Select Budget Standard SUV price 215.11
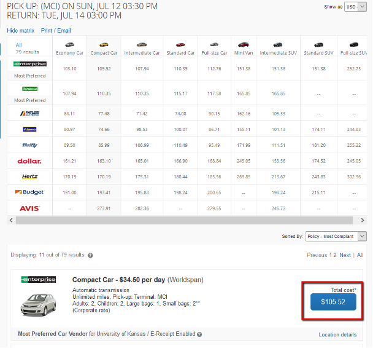The height and width of the screenshot is (348, 373). (318, 192)
